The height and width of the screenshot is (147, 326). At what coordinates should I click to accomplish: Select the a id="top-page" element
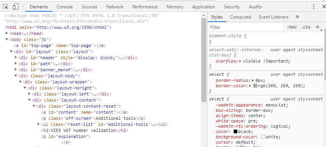60,45
